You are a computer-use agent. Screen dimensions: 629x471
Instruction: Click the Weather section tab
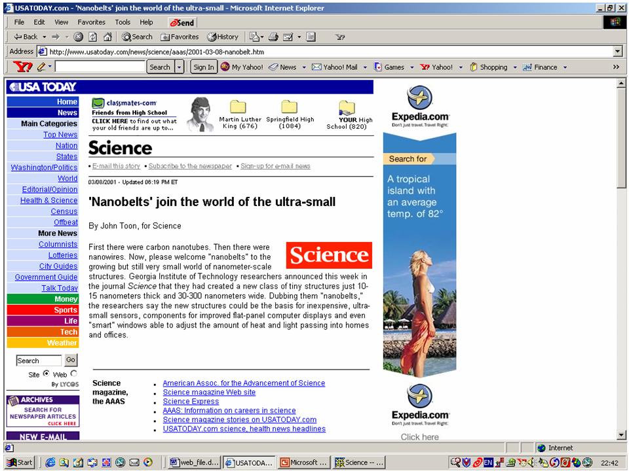(43, 343)
